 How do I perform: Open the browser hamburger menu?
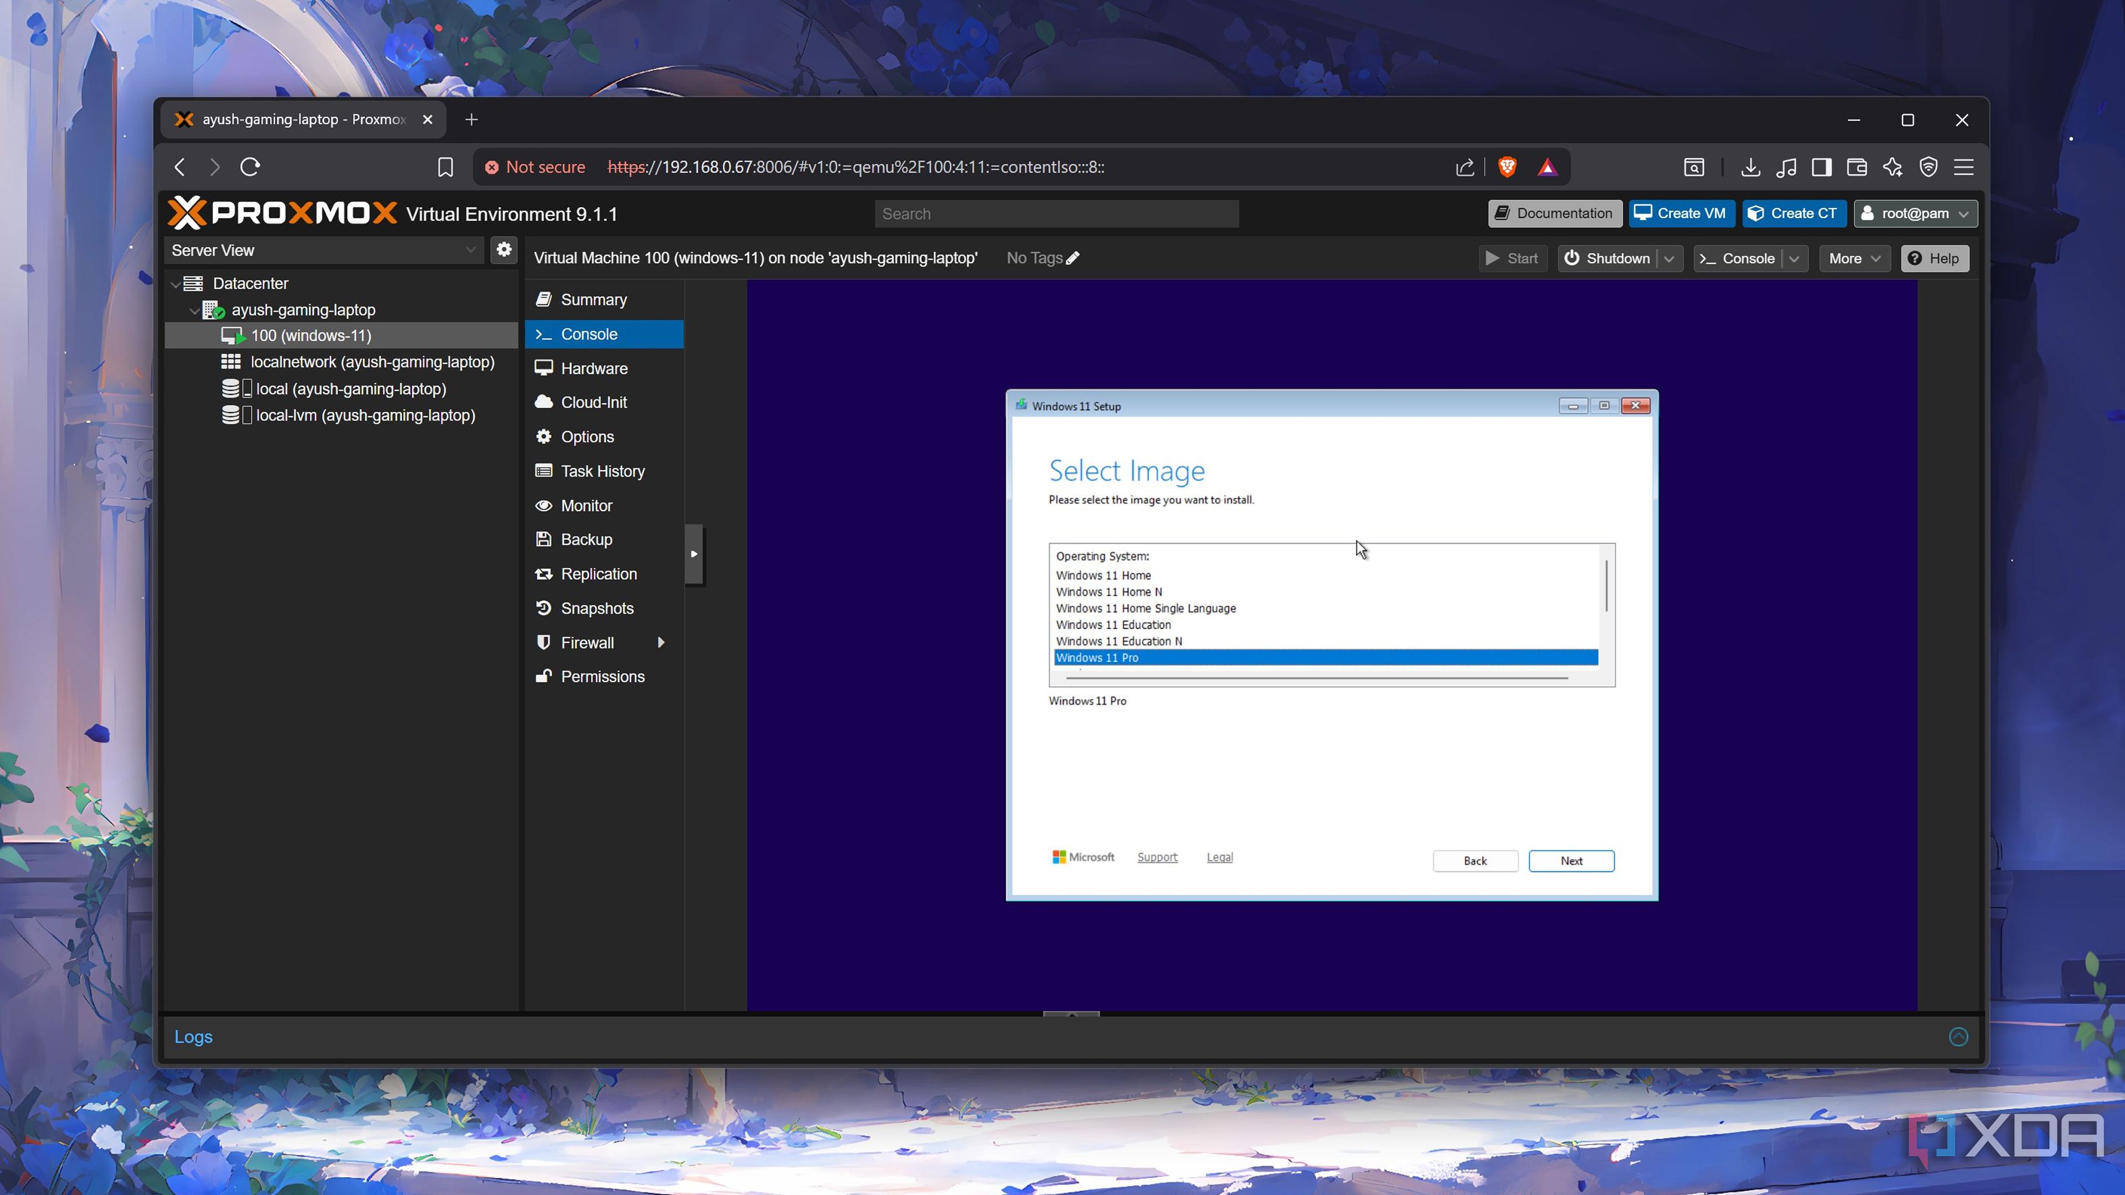click(x=1964, y=168)
